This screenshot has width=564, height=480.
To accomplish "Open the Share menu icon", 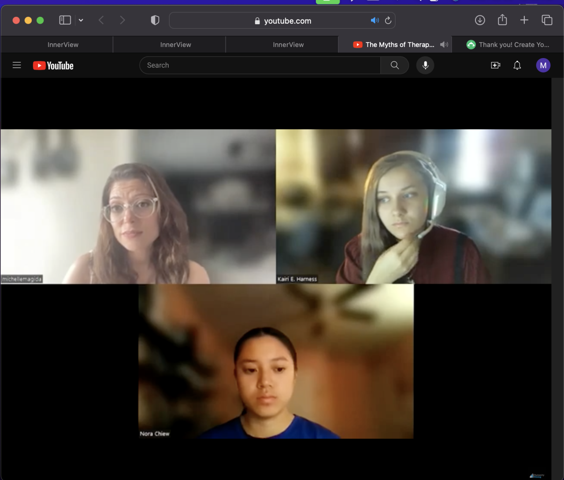I will [502, 20].
